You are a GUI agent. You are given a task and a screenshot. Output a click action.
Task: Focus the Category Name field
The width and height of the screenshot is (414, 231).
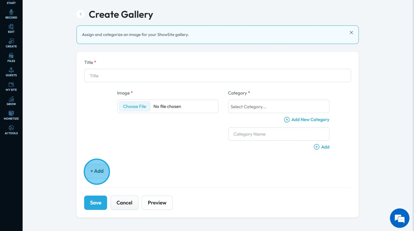(x=279, y=134)
